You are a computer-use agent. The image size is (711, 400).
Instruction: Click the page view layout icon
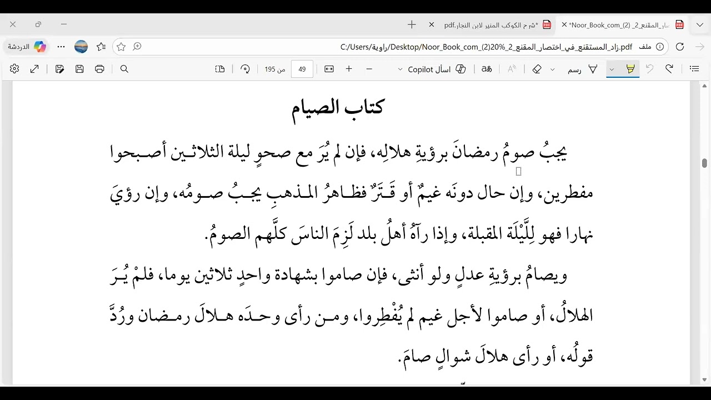point(220,69)
